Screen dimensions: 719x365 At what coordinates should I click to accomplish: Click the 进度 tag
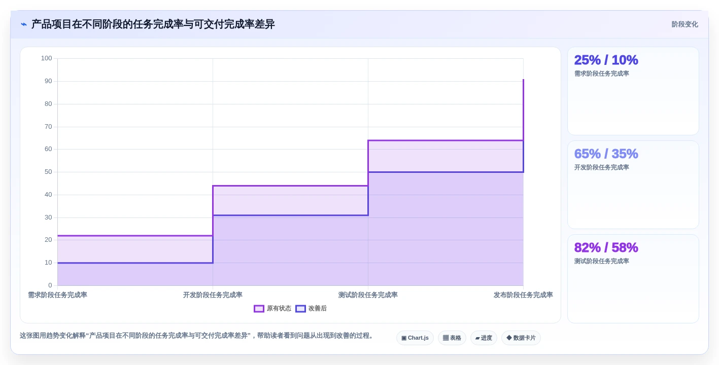click(484, 338)
